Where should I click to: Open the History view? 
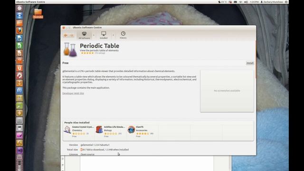(x=123, y=35)
